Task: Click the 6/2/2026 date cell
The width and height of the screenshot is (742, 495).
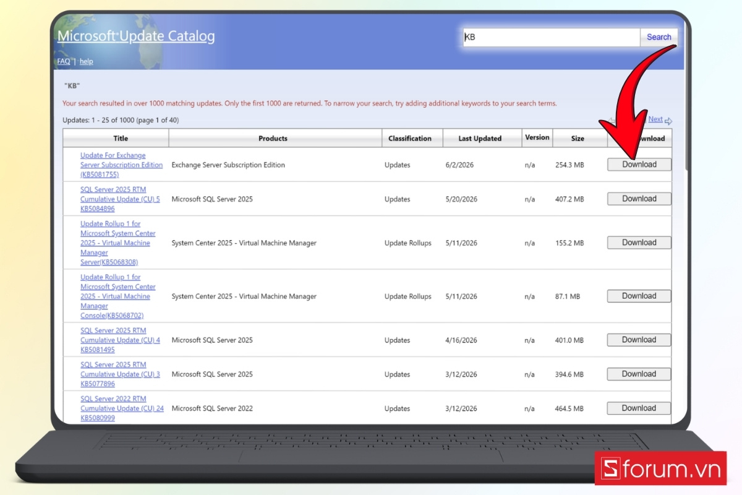Action: (x=459, y=165)
